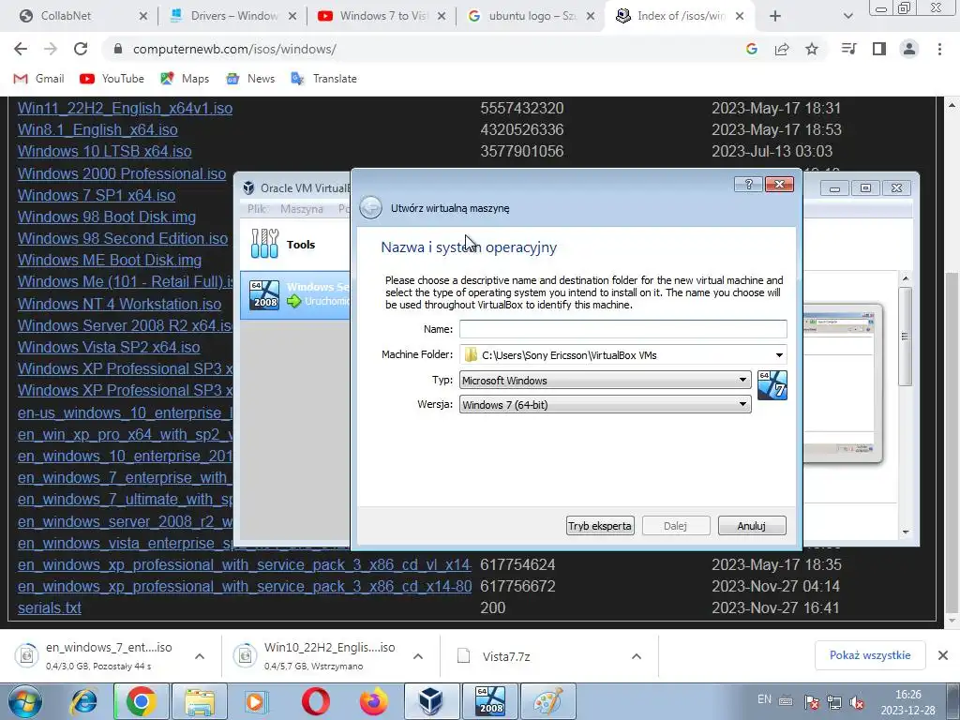
Task: Open the tab search dropdown arrow
Action: tap(847, 16)
